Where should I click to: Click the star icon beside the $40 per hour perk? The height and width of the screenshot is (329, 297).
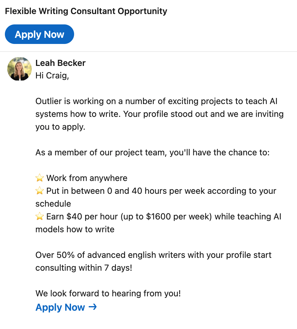[39, 216]
